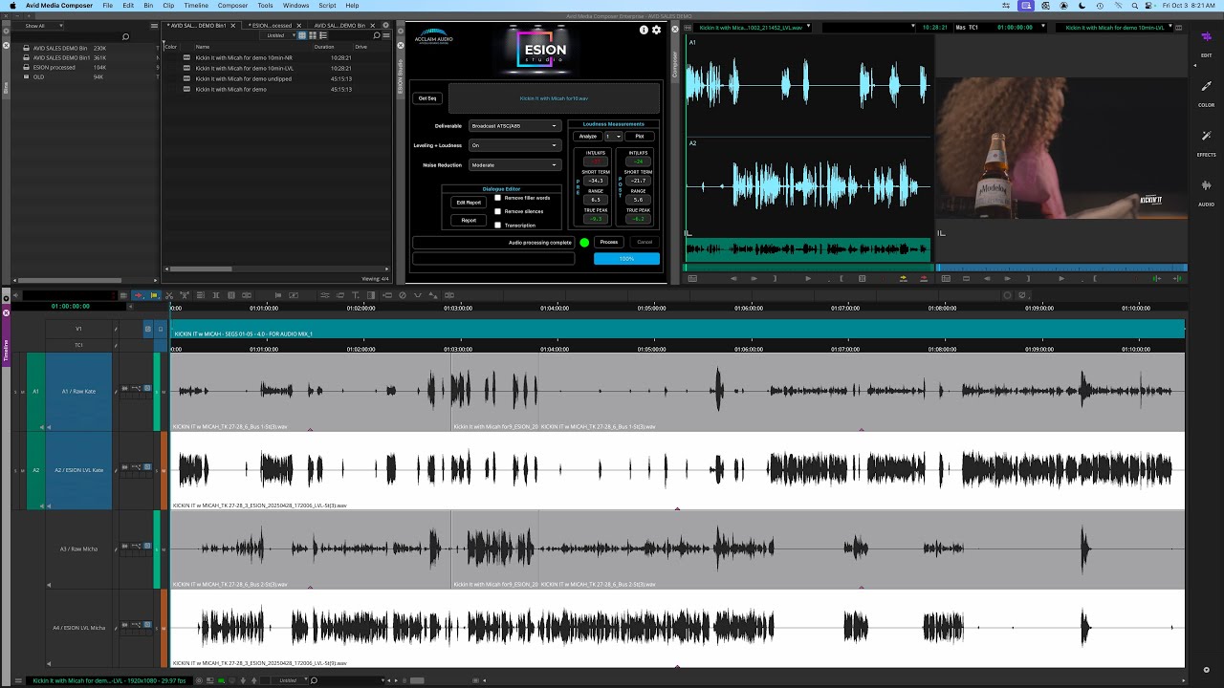Click the bin search magnifier icon
The height and width of the screenshot is (688, 1224).
coord(377,36)
